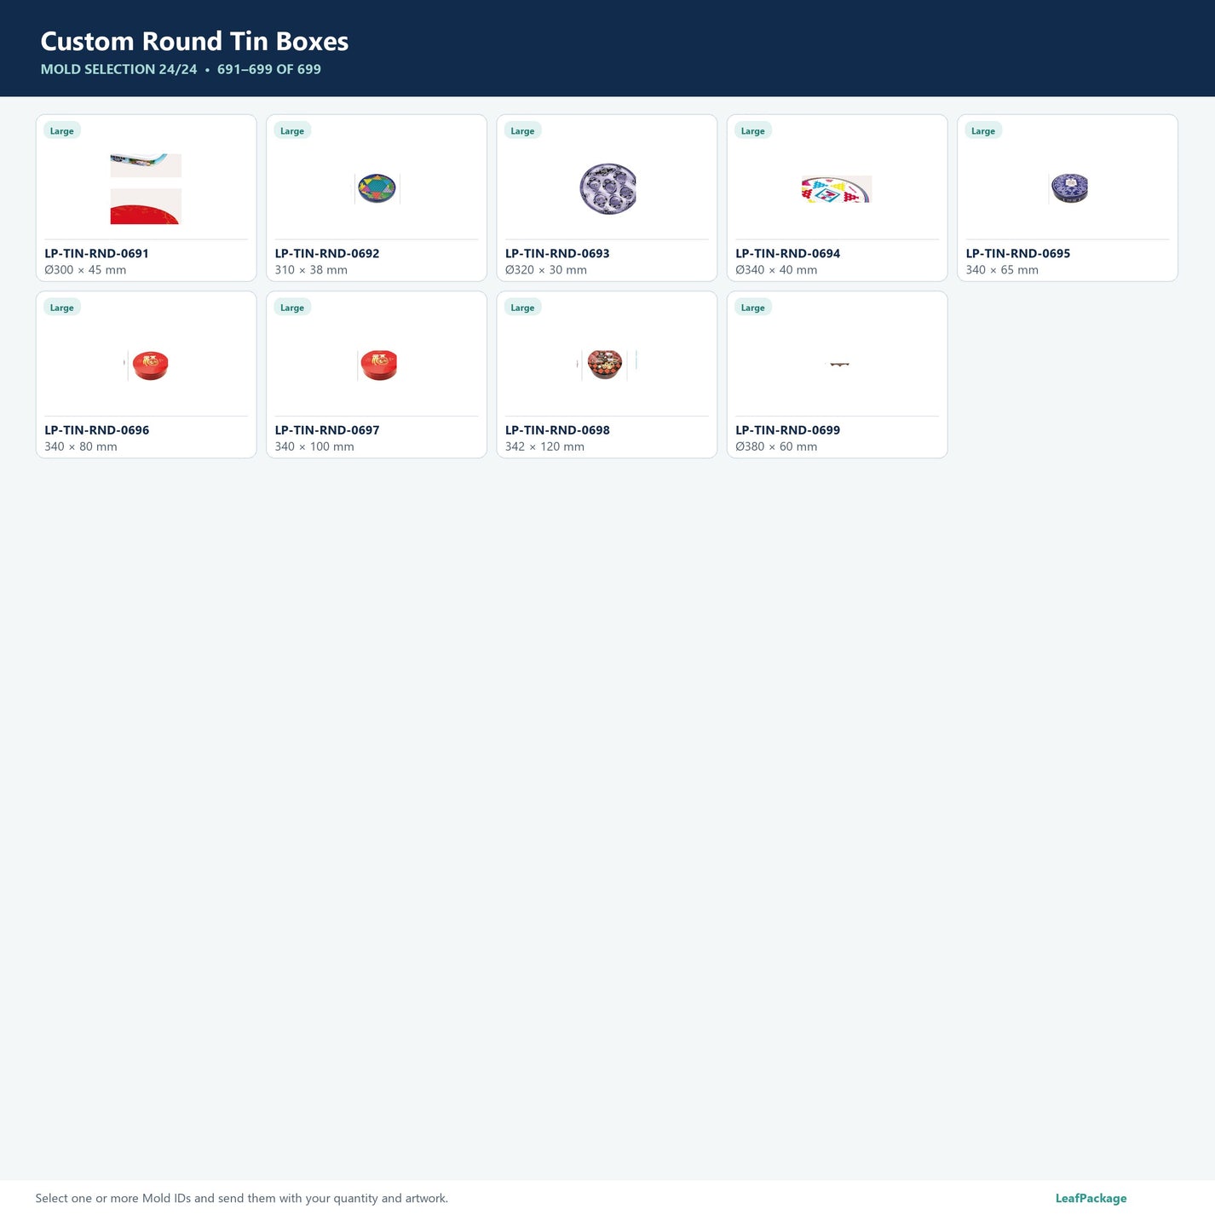Screen dimensions: 1215x1215
Task: Click the LP-TIN-RND-0698 mold ID title
Action: (557, 430)
